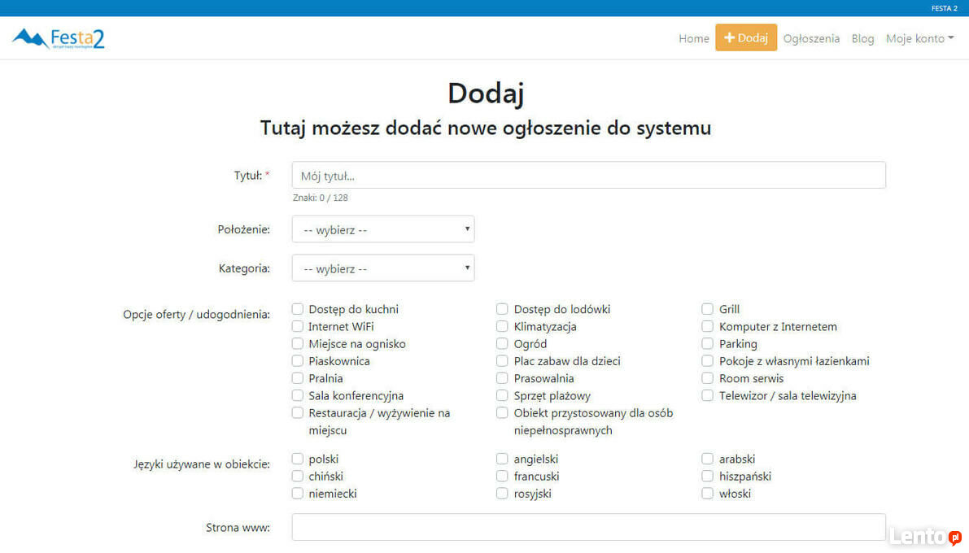969x553 pixels.
Task: Select the Grill amenity checkbox
Action: point(708,310)
